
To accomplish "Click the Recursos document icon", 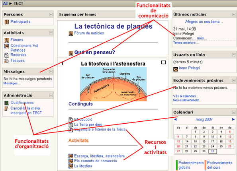I will 6,55.
